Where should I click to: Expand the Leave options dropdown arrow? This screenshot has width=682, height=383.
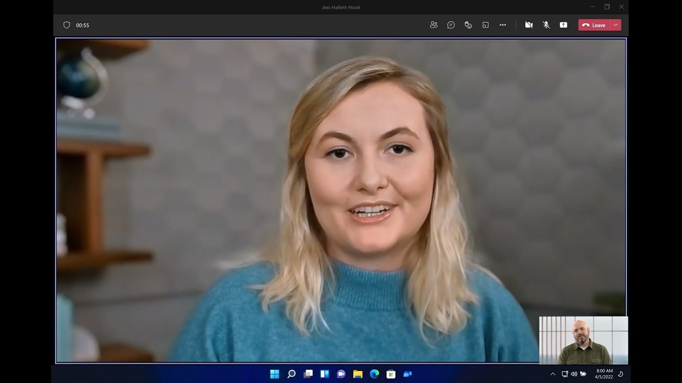(x=616, y=25)
